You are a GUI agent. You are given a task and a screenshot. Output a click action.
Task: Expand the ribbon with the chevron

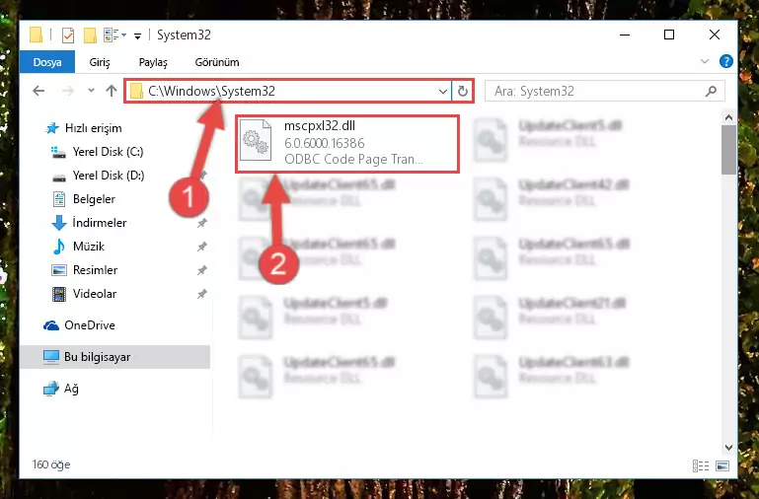(705, 61)
